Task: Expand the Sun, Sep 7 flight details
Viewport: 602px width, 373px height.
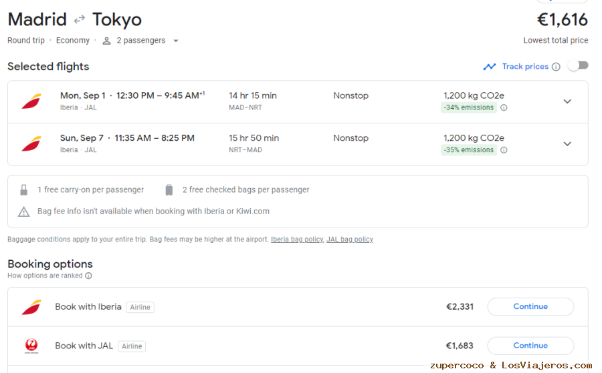Action: click(567, 144)
